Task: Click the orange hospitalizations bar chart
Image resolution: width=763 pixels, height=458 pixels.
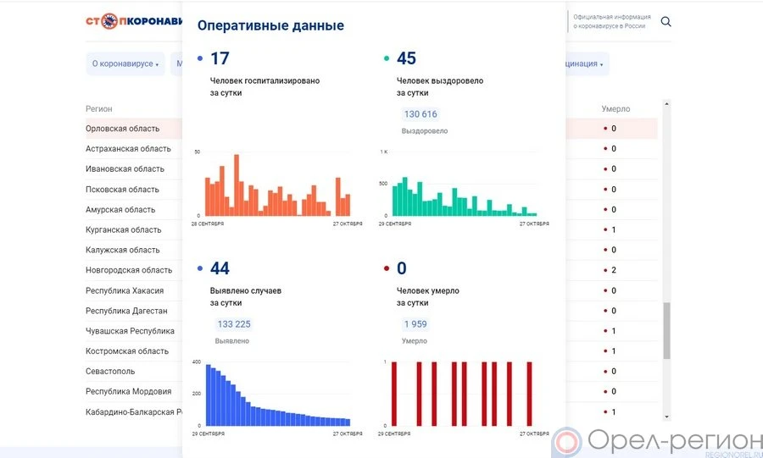Action: coord(277,186)
